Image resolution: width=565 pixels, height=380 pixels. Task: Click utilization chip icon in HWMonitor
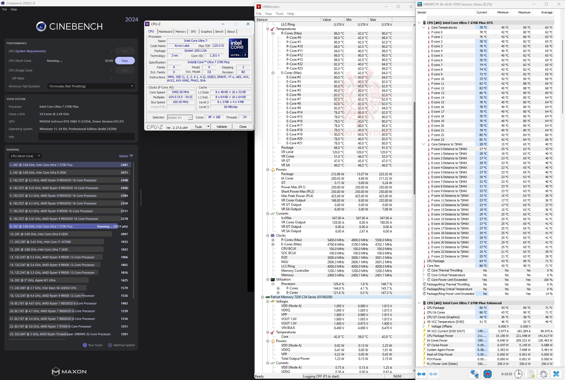[x=273, y=279]
